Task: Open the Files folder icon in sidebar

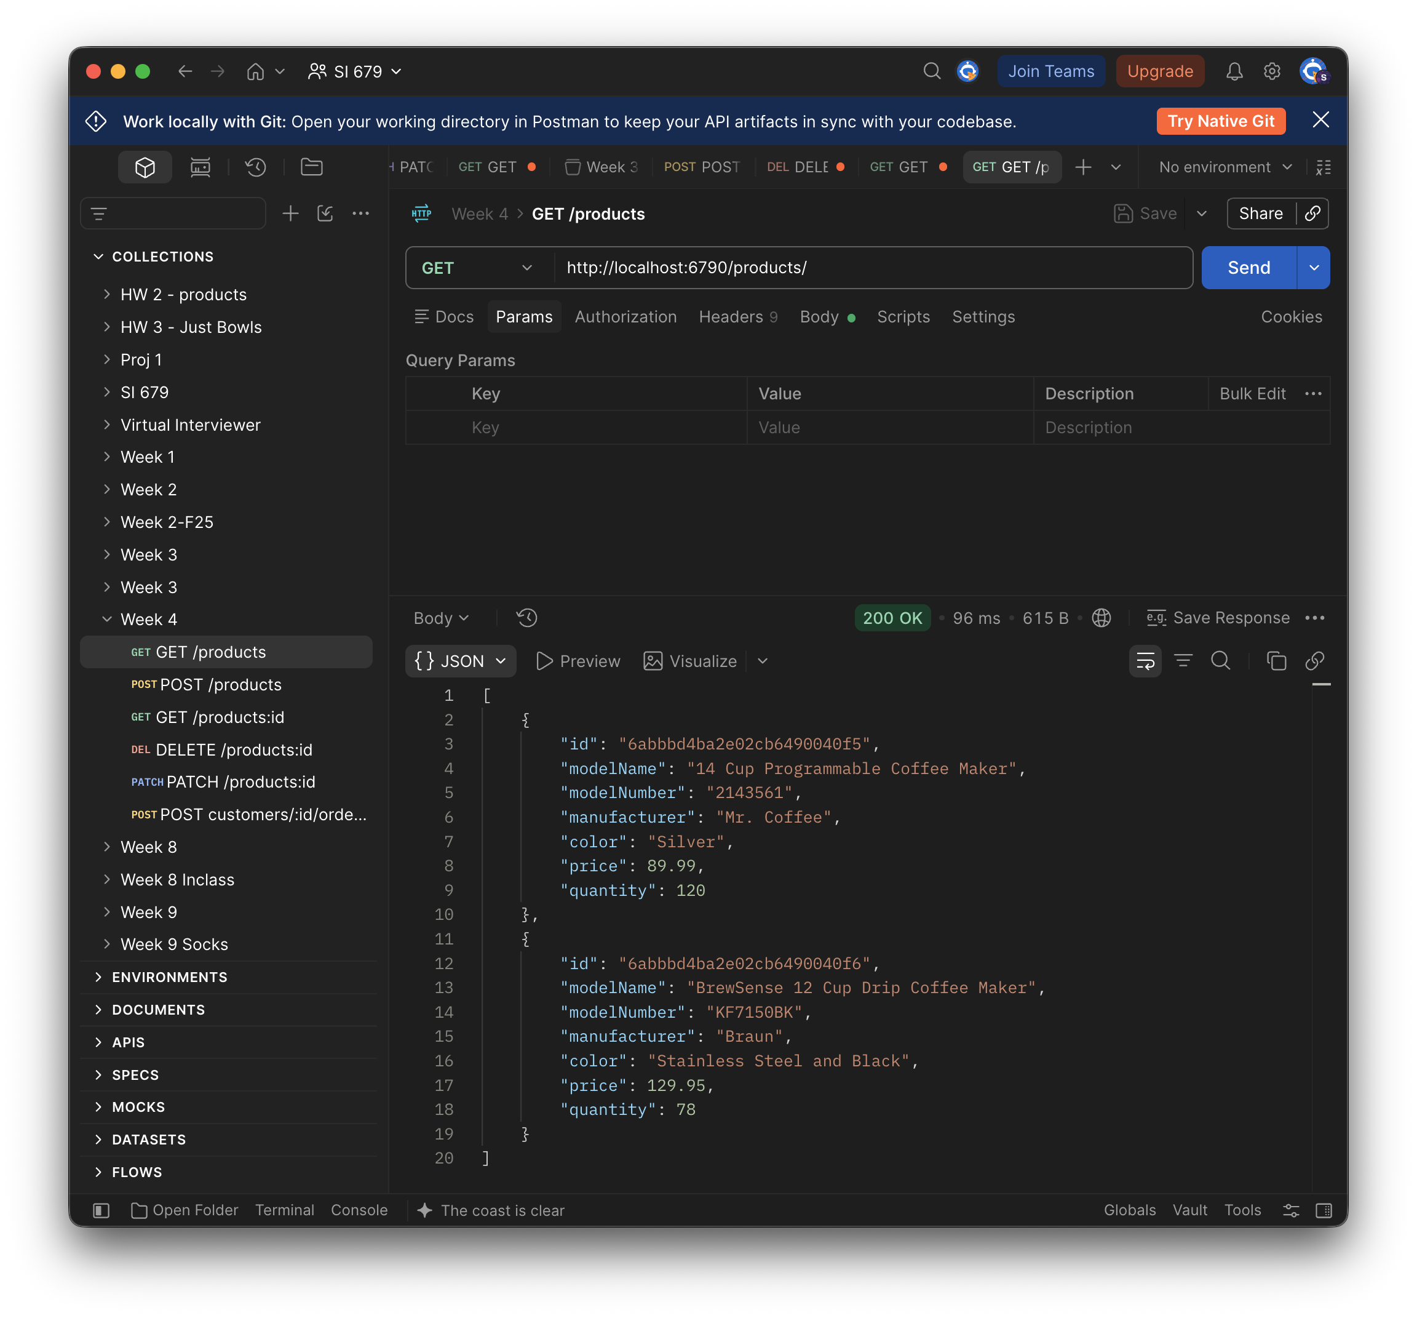Action: pyautogui.click(x=311, y=167)
